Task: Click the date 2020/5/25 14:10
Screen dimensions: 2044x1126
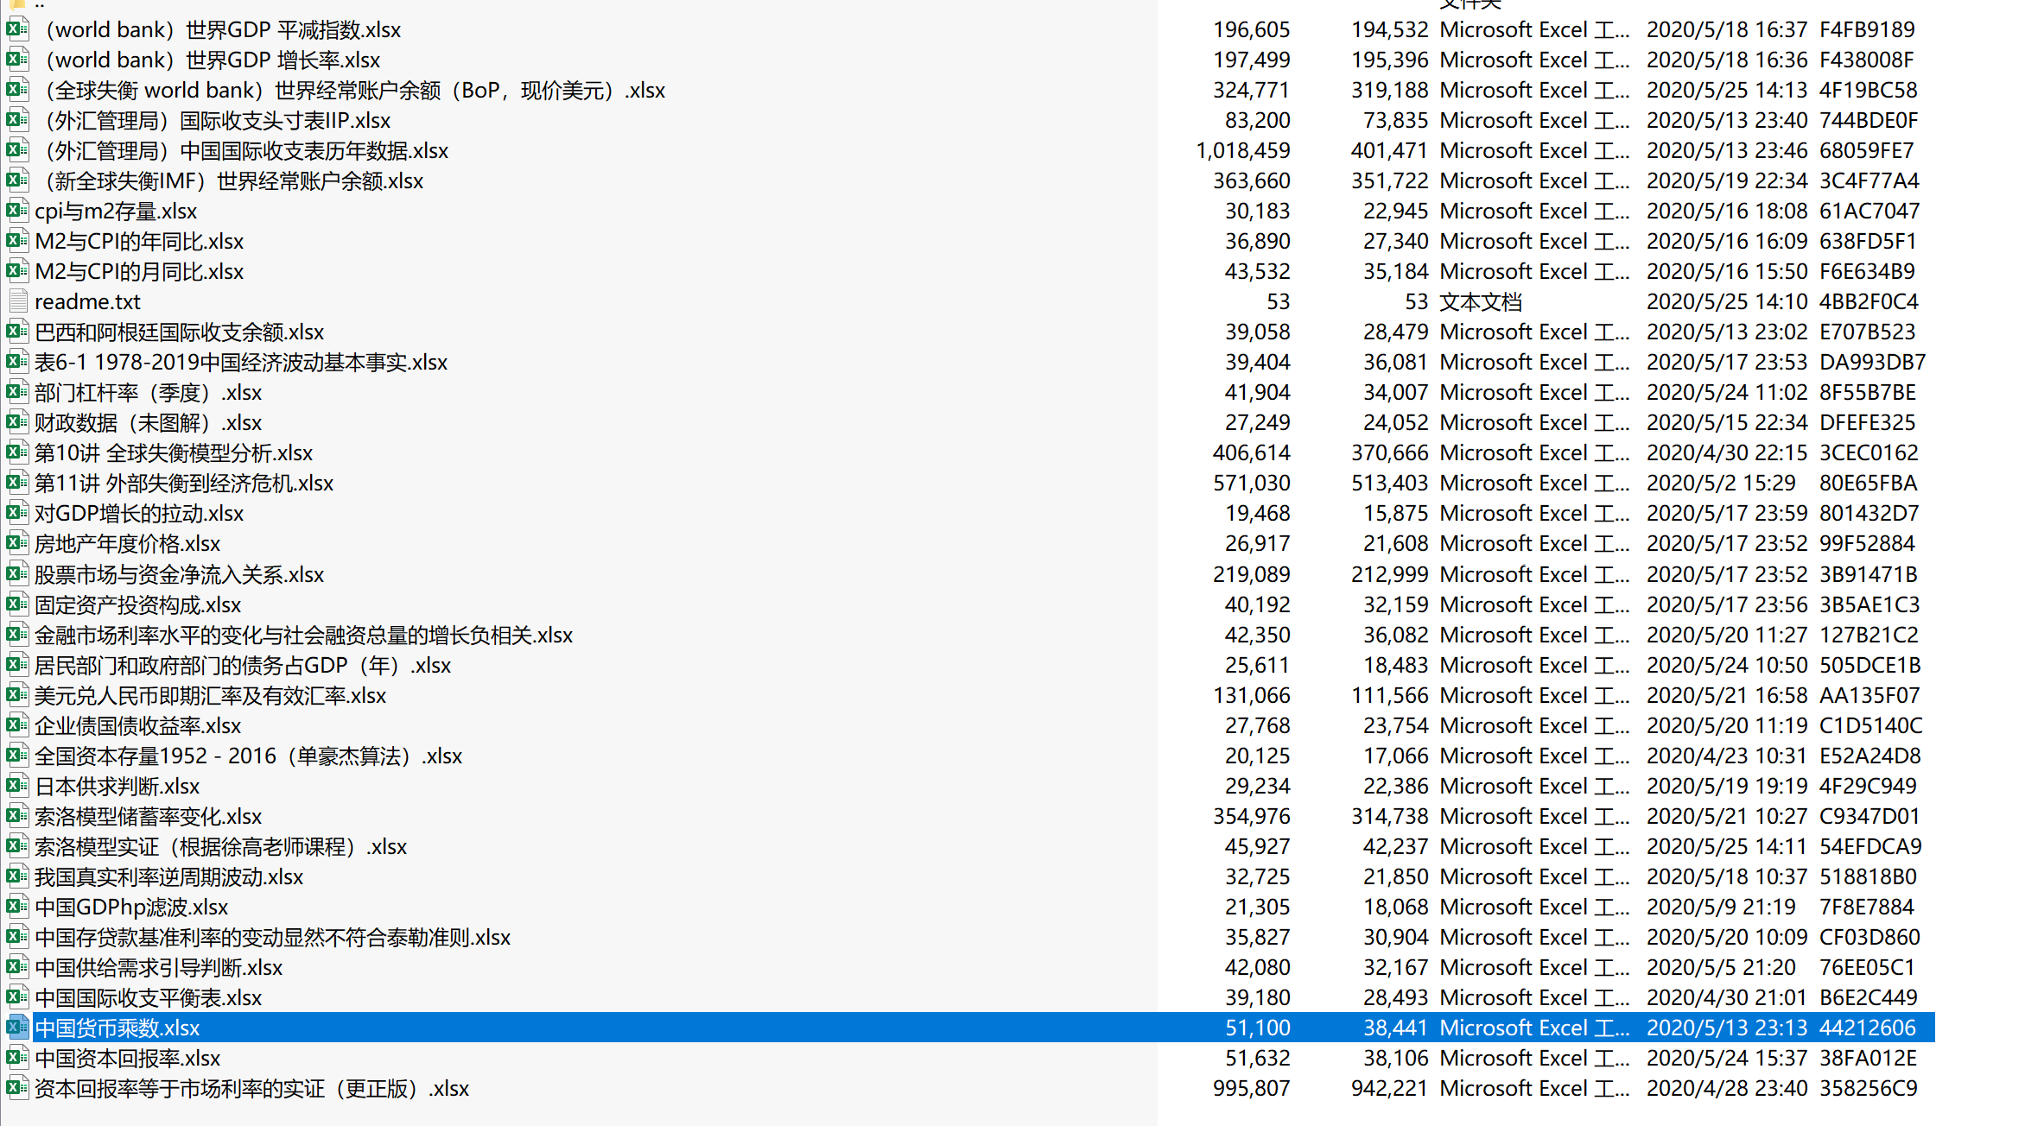Action: [x=1727, y=302]
